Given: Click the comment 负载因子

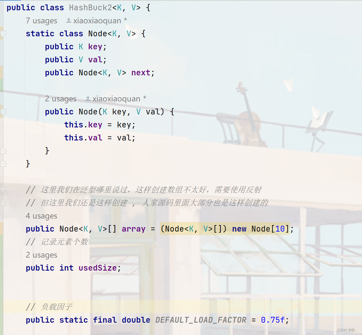Looking at the screenshot, I should [x=49, y=307].
